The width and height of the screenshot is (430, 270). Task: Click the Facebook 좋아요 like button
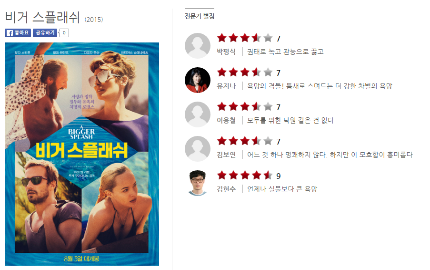click(x=18, y=33)
